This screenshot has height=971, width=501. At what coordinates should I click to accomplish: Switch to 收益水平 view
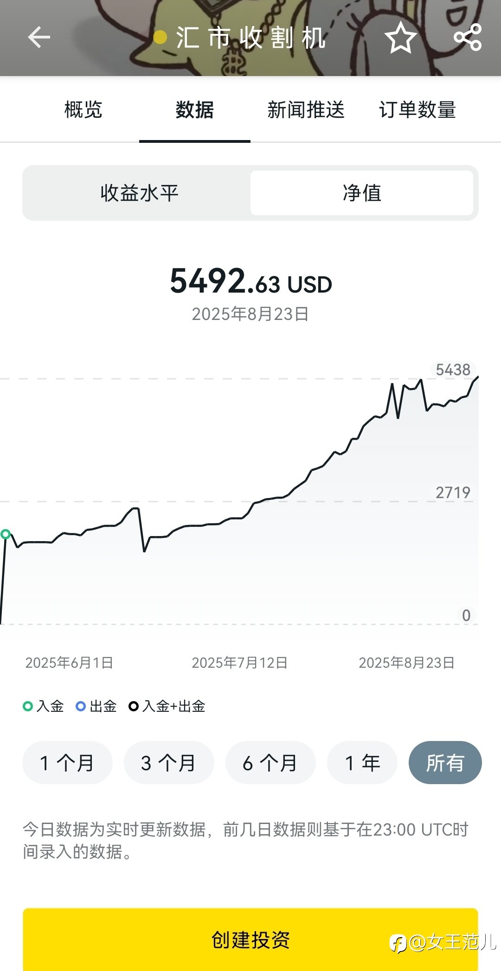(x=139, y=193)
